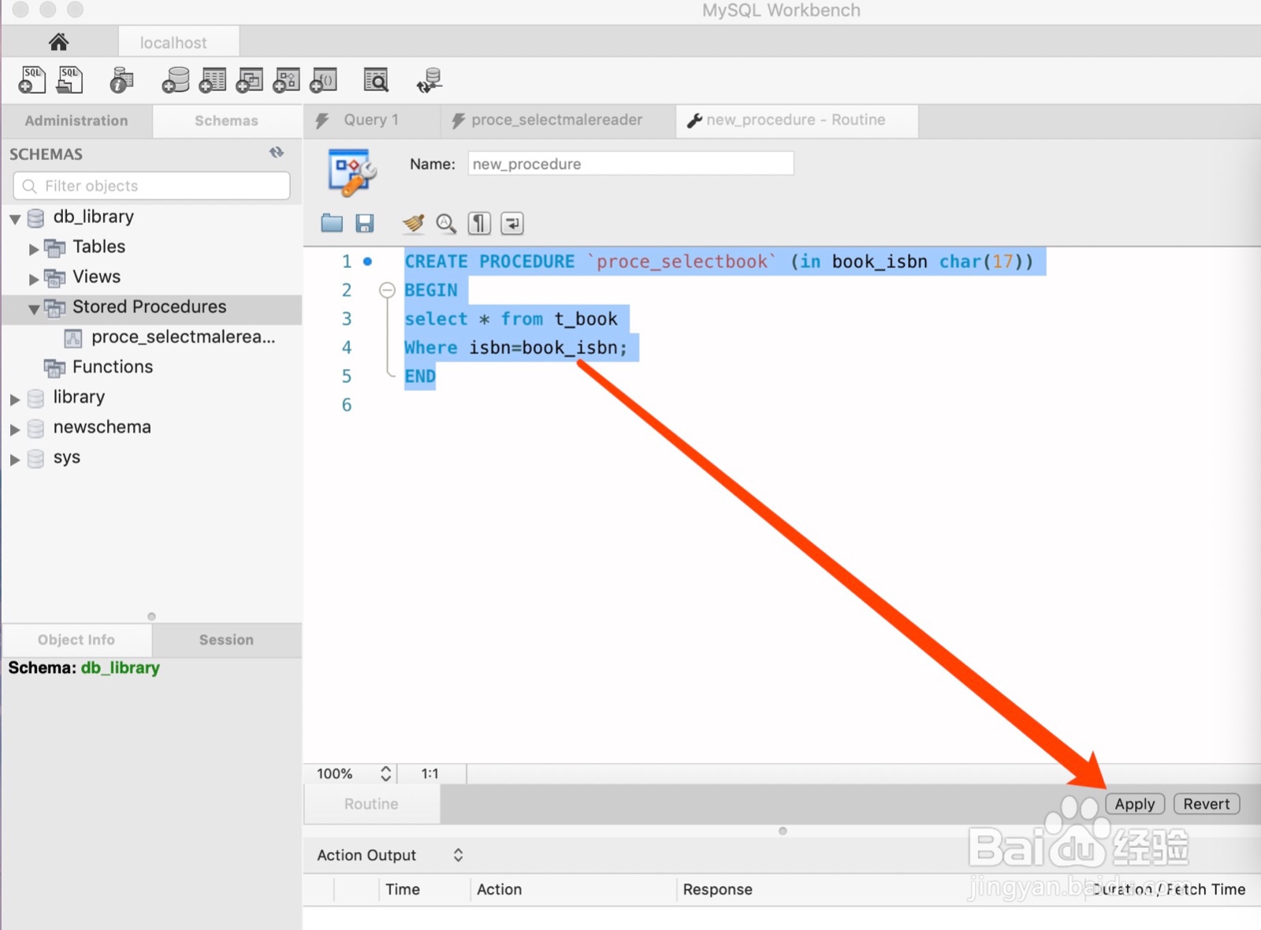The width and height of the screenshot is (1261, 930).
Task: Click the Revert button
Action: (1207, 804)
